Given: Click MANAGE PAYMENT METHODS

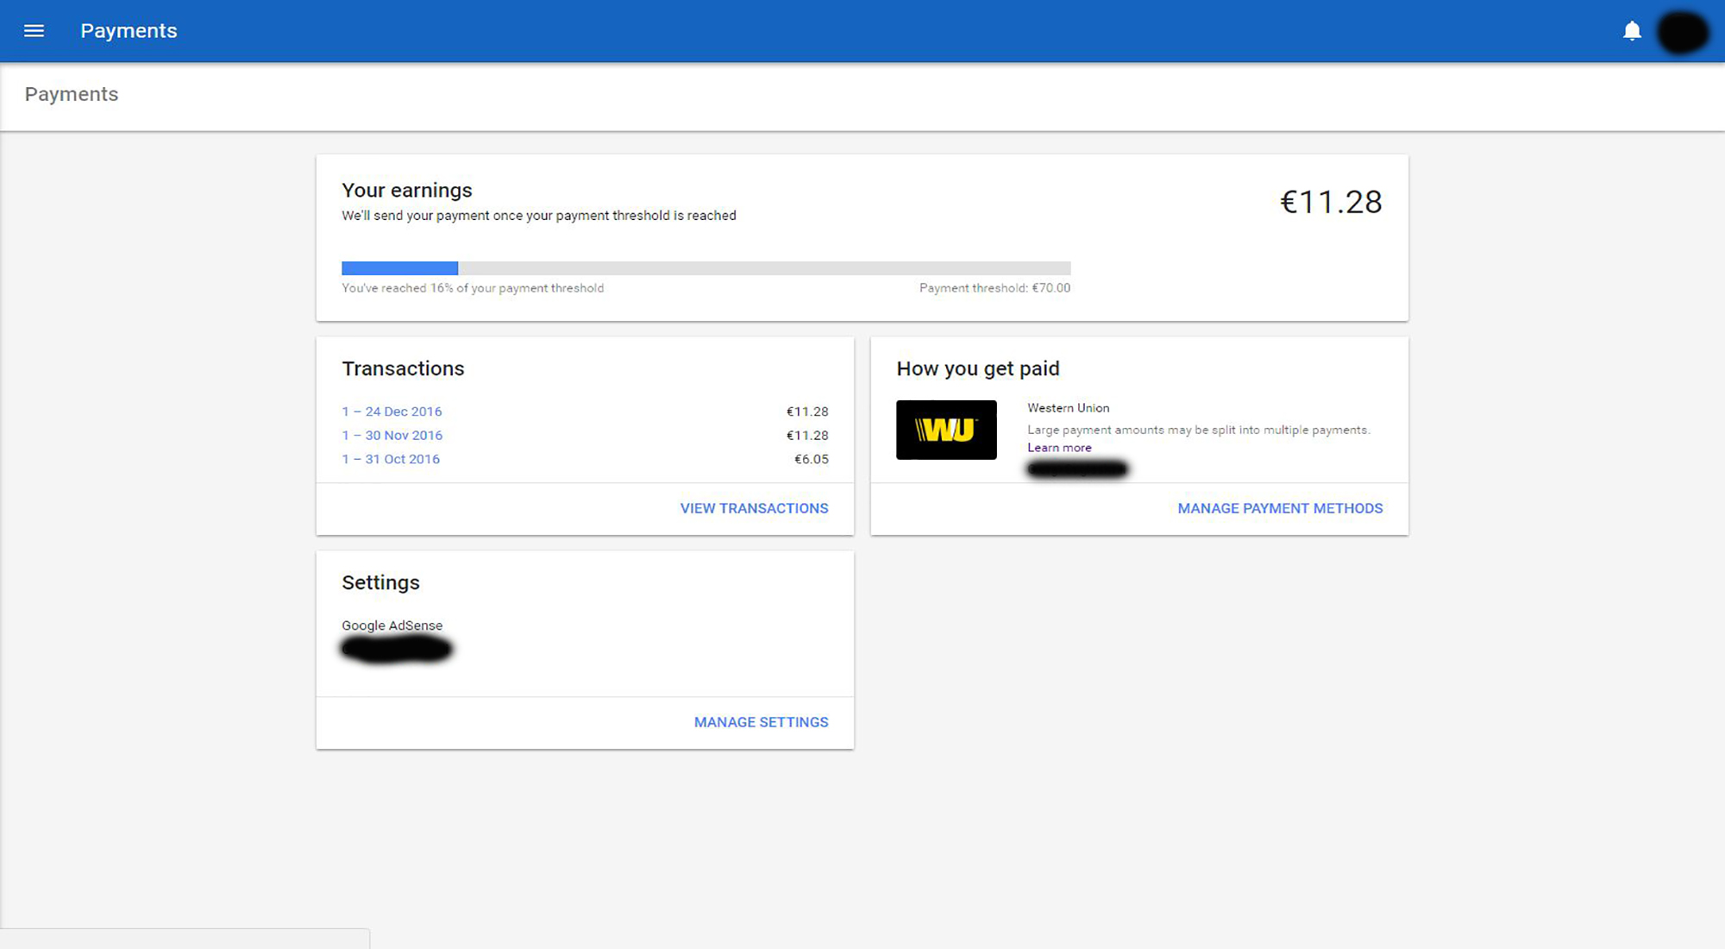Looking at the screenshot, I should (1280, 508).
